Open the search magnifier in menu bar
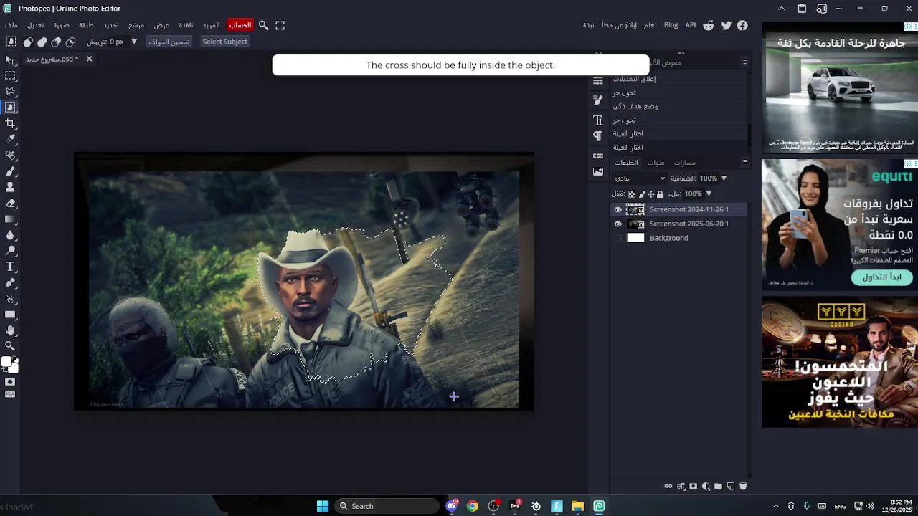918x516 pixels. tap(263, 25)
